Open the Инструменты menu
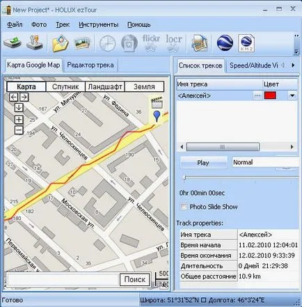 pyautogui.click(x=99, y=24)
